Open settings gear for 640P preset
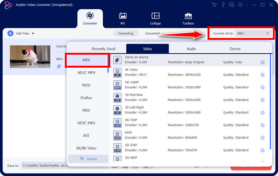Image resolution: width=278 pixels, height=176 pixels. (262, 138)
